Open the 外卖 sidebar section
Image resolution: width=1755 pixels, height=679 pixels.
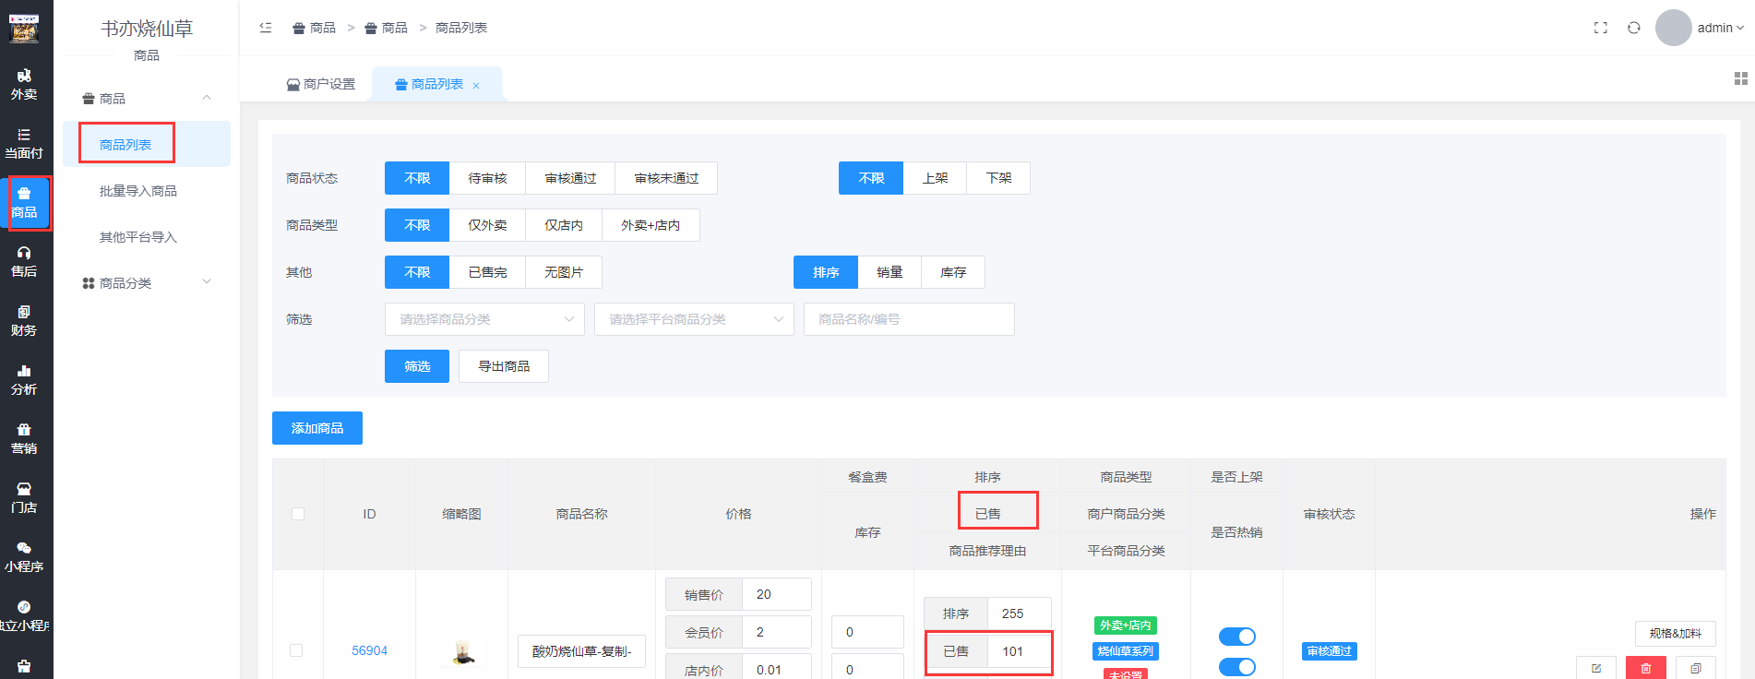pos(24,85)
